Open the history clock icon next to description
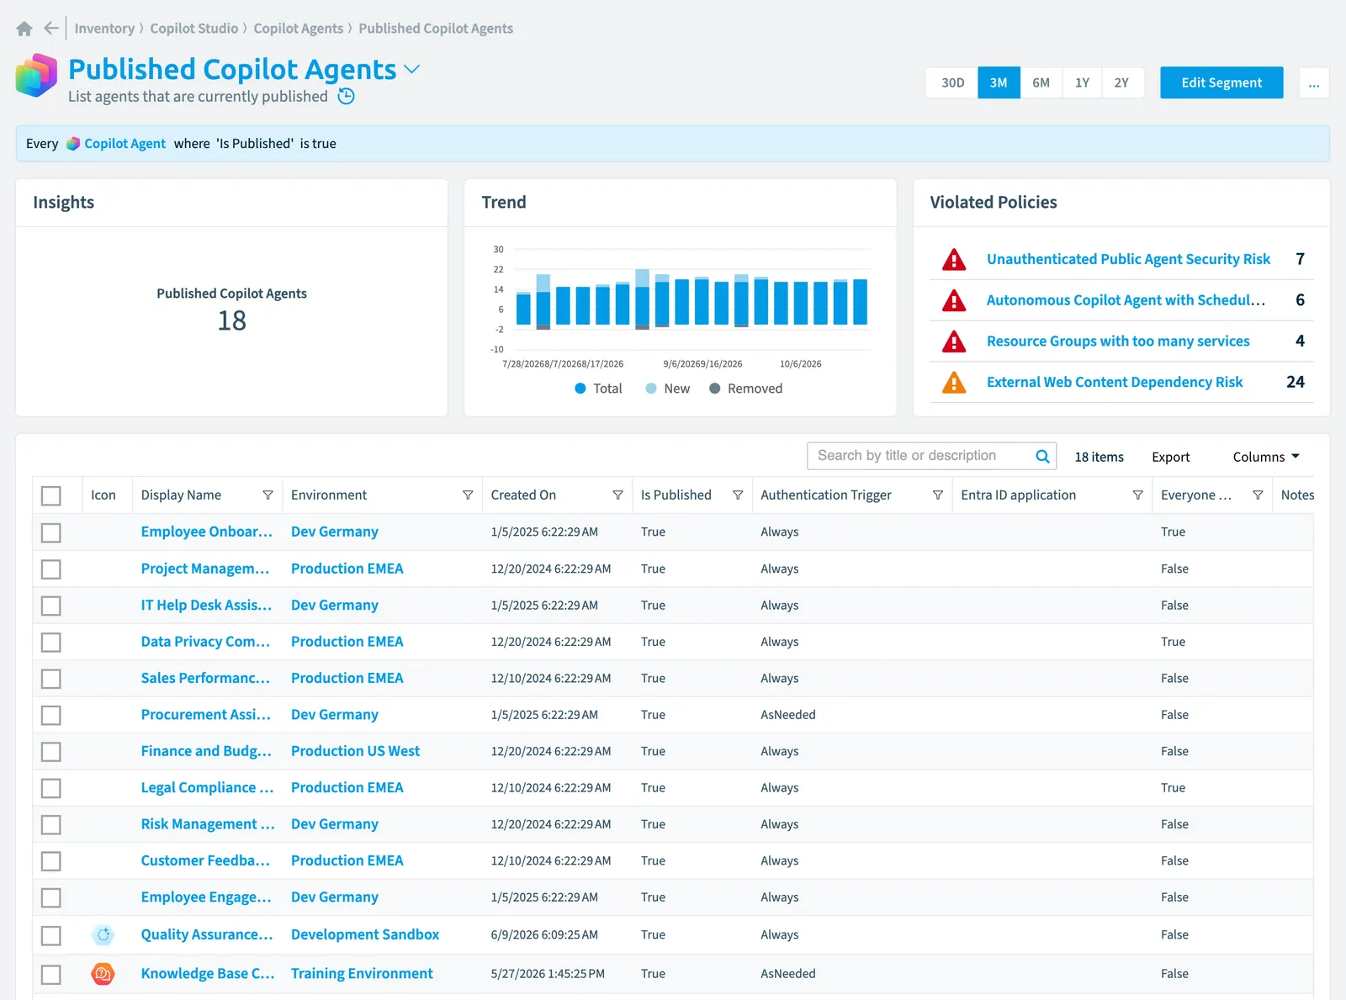Screen dimensions: 1346x1000 coord(346,96)
